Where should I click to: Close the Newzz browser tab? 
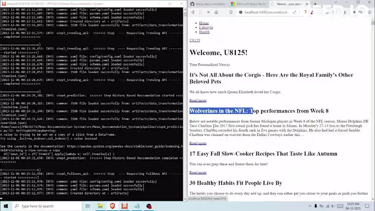(307, 4)
